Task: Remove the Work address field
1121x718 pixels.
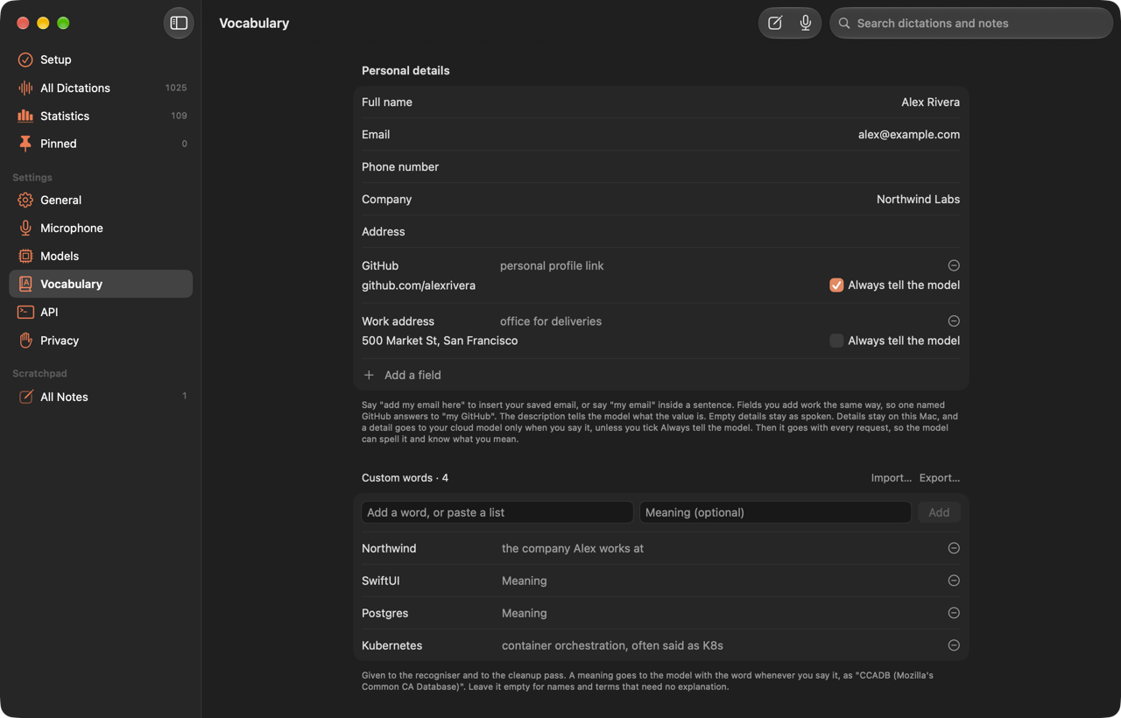Action: (954, 321)
